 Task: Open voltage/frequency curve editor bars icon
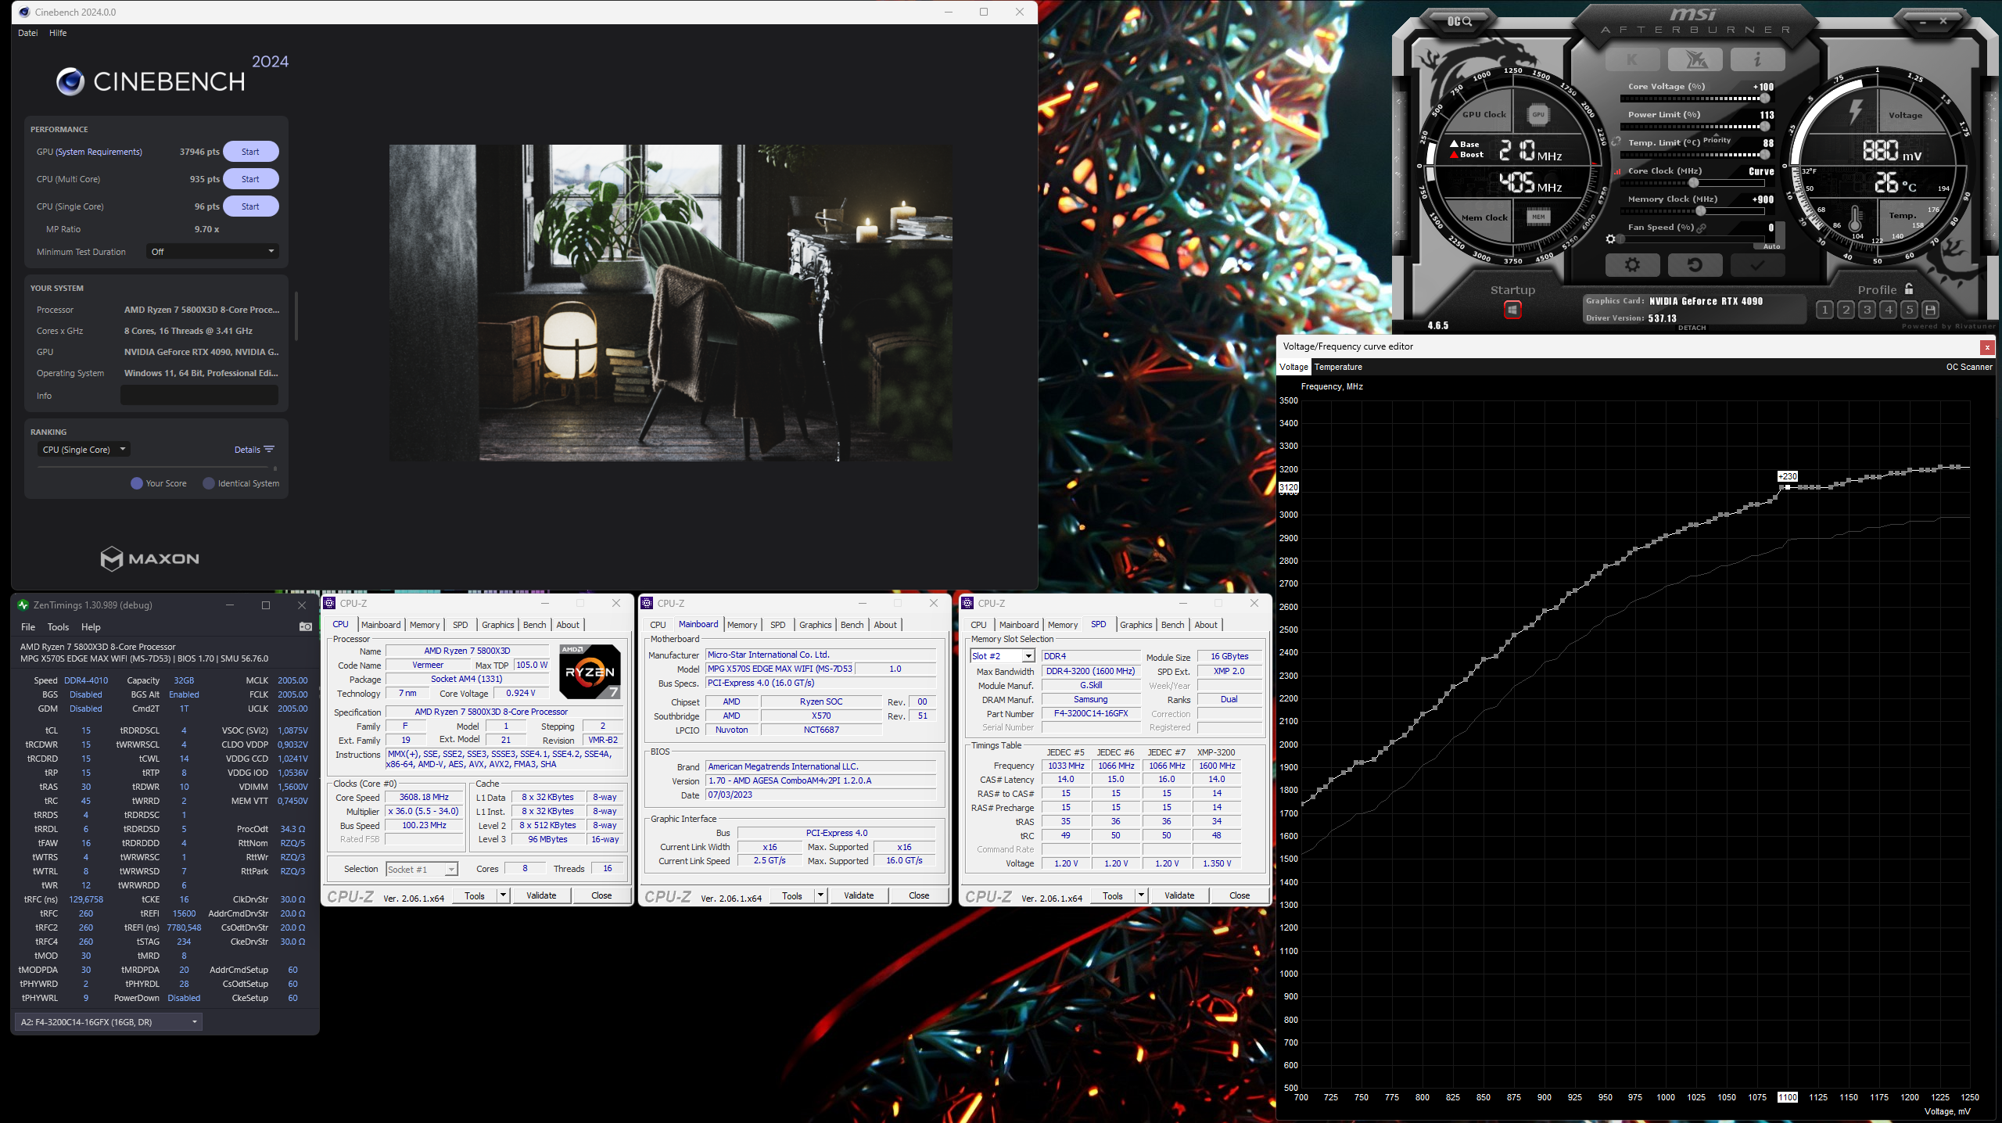(1618, 171)
